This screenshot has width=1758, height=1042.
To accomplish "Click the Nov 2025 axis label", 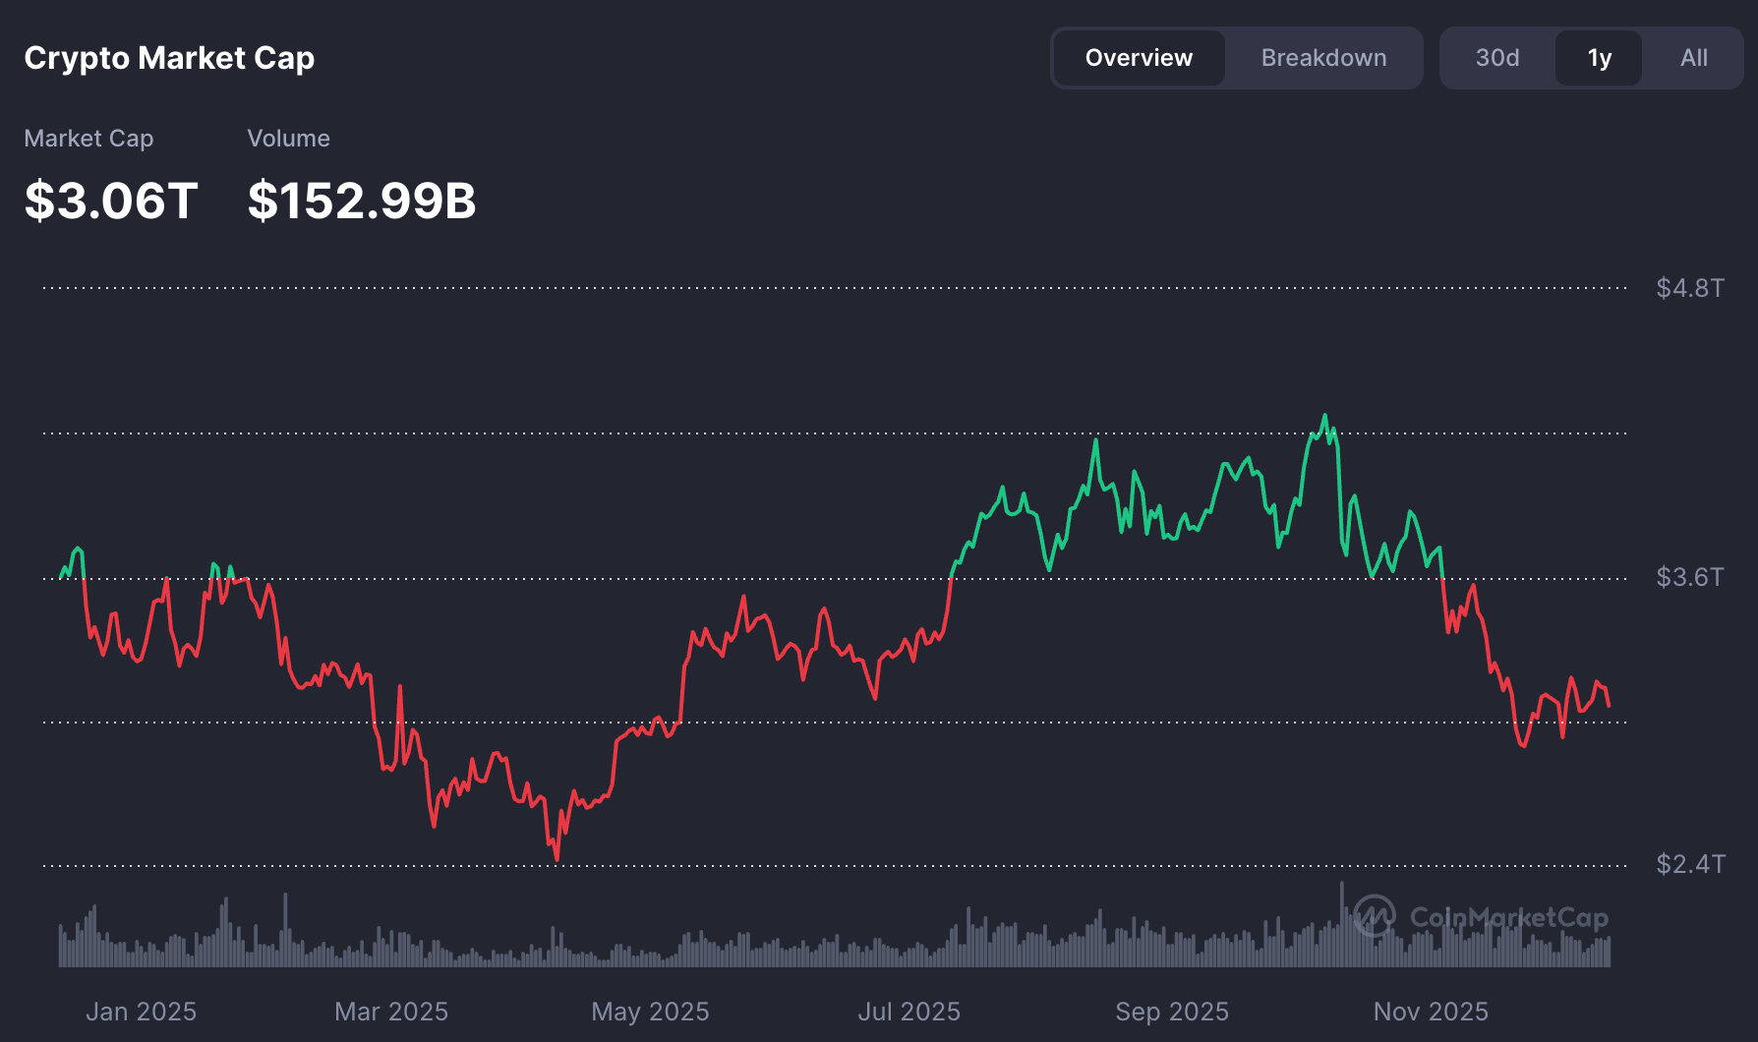I will pos(1431,1012).
